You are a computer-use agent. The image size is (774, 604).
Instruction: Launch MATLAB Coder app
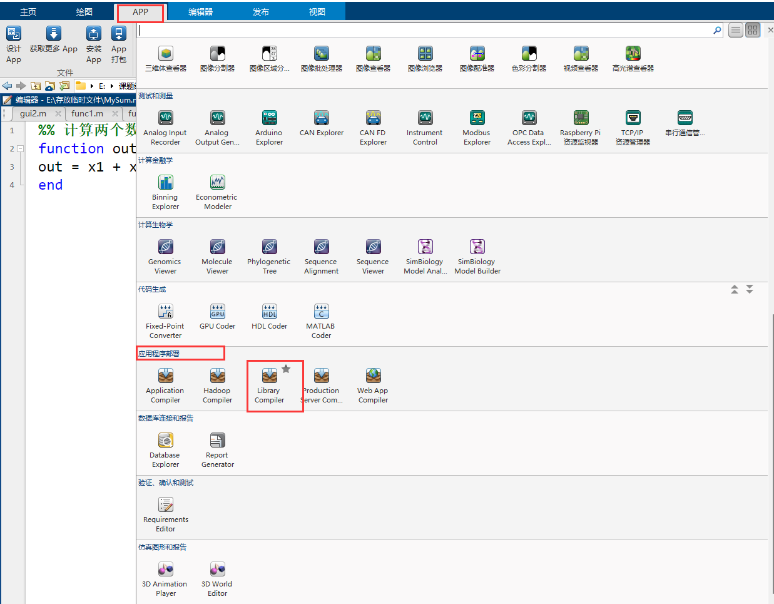point(321,321)
